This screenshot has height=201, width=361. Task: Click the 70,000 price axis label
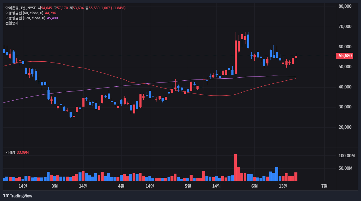pos(345,27)
